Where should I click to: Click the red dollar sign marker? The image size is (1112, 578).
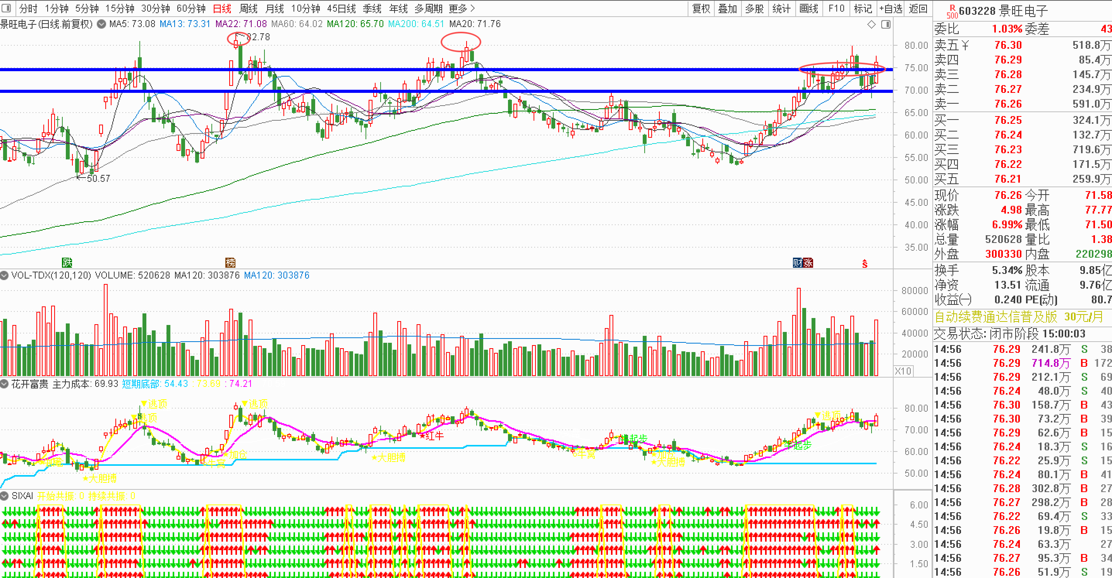coord(865,263)
